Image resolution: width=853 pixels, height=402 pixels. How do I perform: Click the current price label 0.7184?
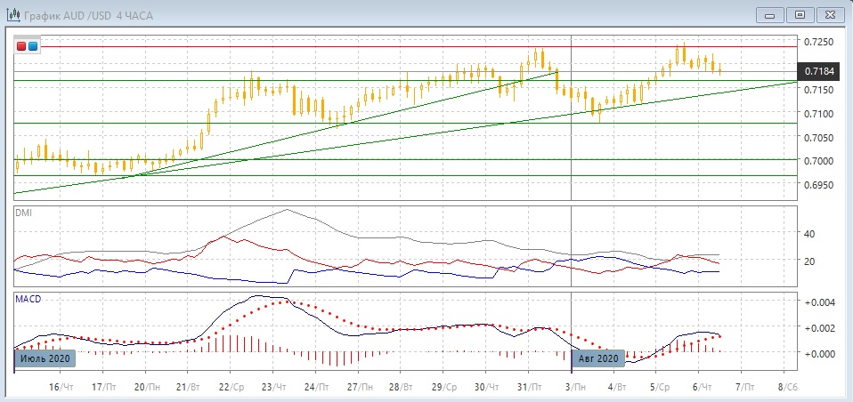tap(819, 70)
